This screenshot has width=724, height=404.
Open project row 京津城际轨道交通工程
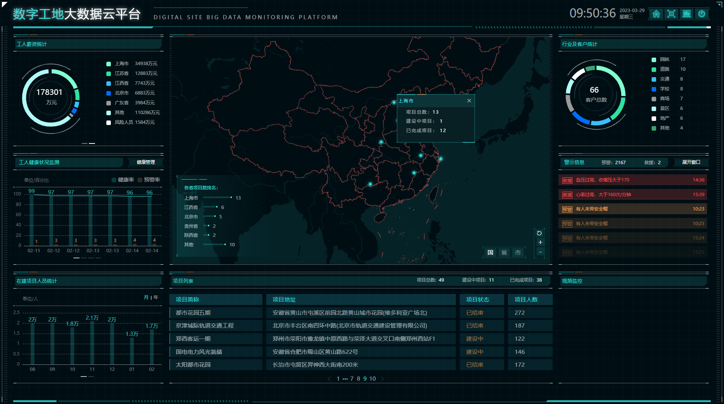pos(361,326)
